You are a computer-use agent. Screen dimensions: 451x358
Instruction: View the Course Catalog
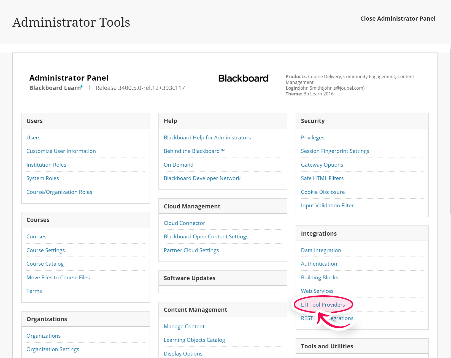[x=45, y=264]
